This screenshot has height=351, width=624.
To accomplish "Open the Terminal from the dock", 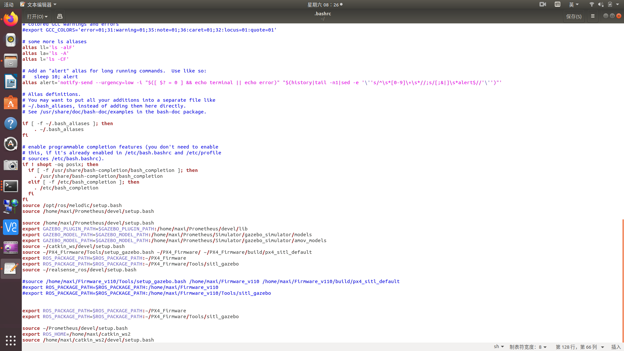I will click(11, 186).
